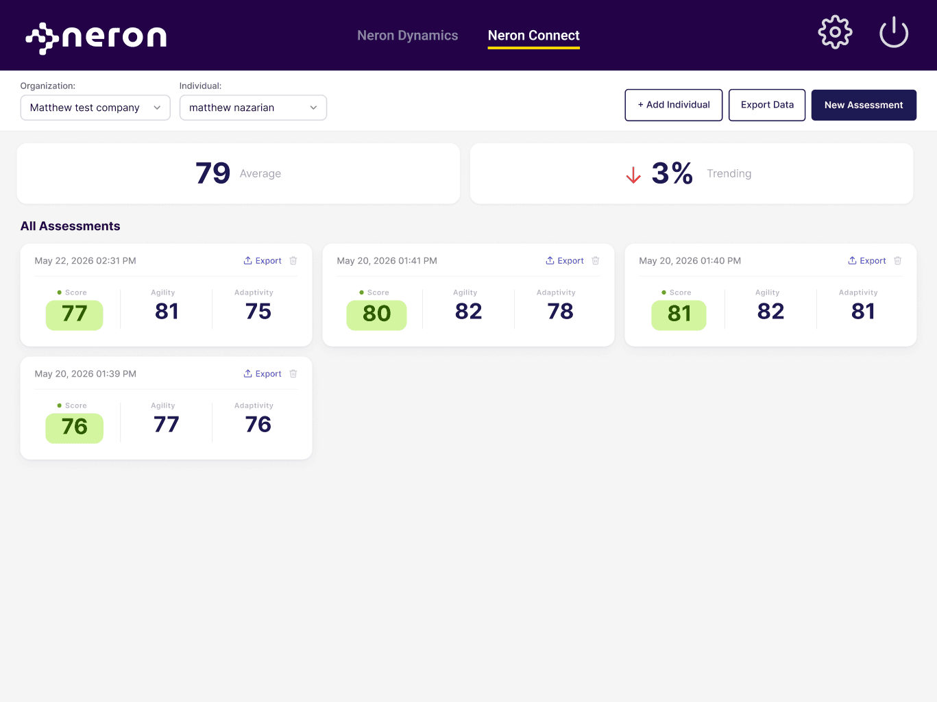Click the green score badge 80
This screenshot has height=702, width=937.
coord(376,315)
